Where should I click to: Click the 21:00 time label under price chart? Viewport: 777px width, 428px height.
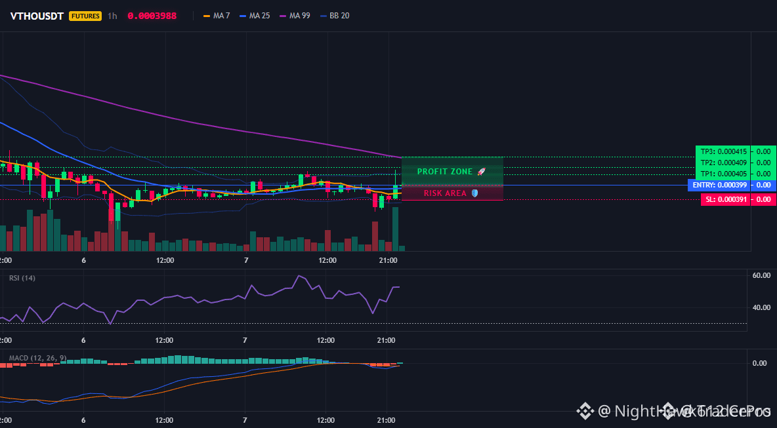pyautogui.click(x=388, y=260)
